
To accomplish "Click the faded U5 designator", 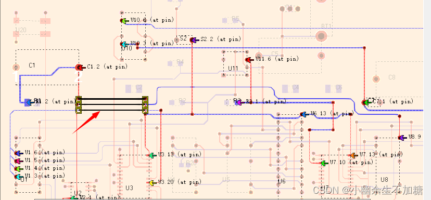I will click(x=226, y=180).
